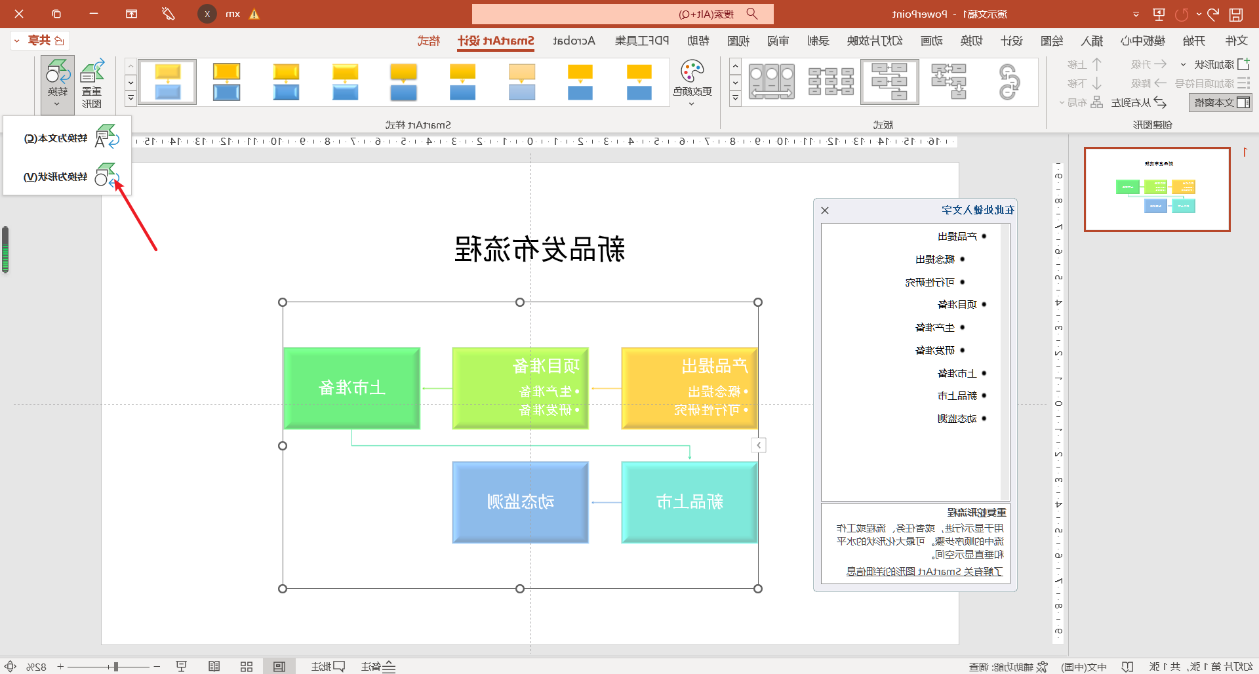This screenshot has height=674, width=1259.
Task: Select the block-arrow bending process layout thumbnail
Action: pos(949,81)
